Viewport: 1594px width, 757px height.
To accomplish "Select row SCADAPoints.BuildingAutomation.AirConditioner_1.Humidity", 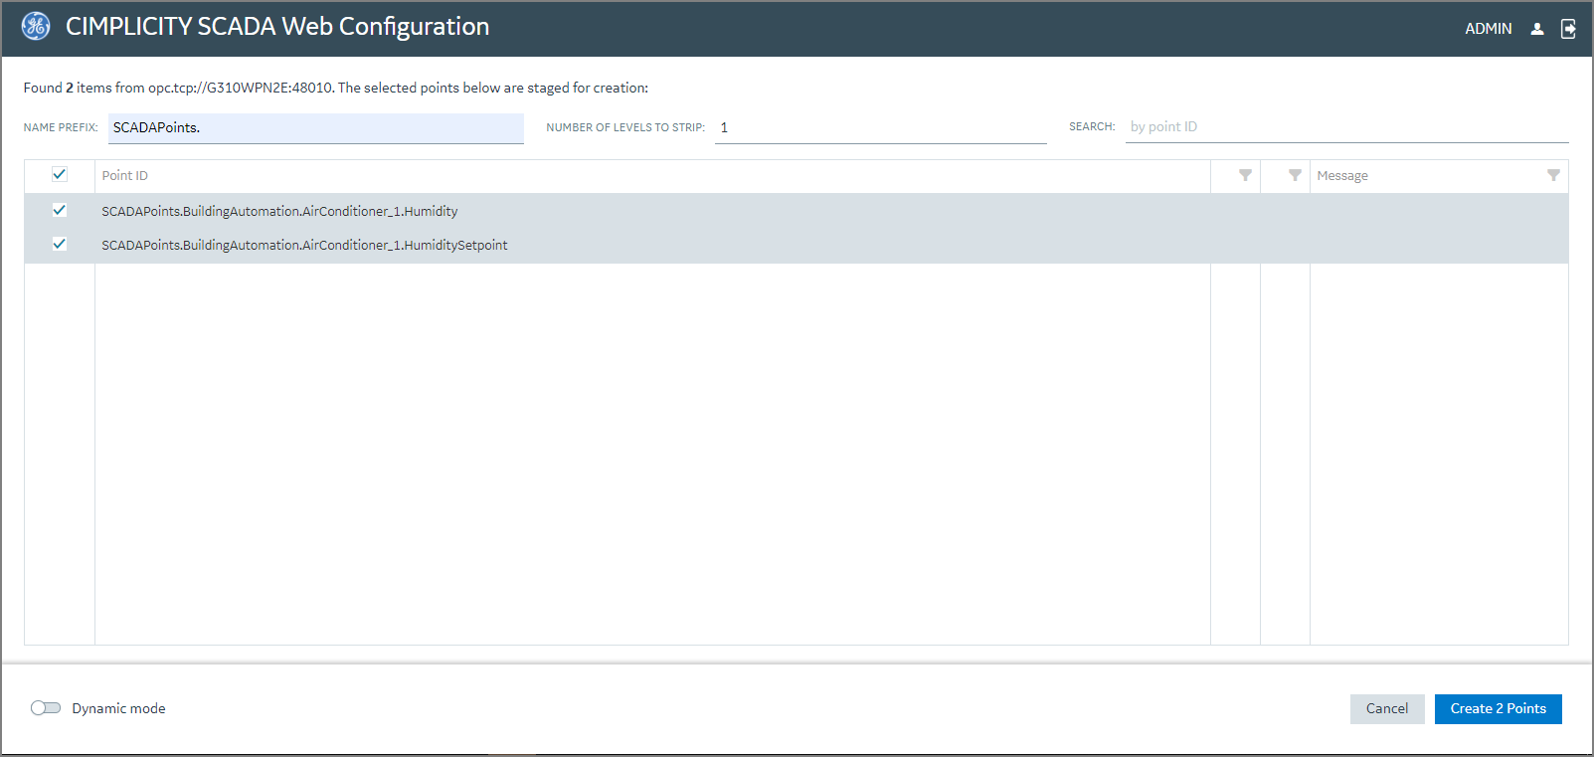I will [797, 211].
